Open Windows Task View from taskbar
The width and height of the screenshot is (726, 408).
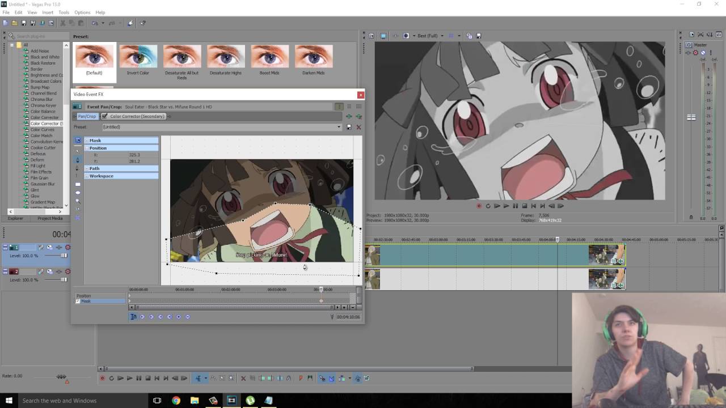(157, 401)
